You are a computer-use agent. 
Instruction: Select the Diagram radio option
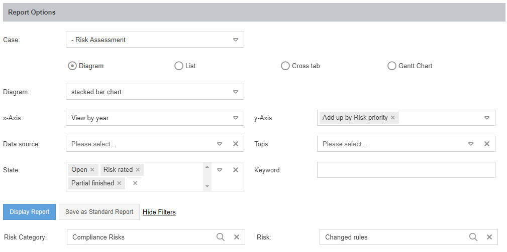72,66
